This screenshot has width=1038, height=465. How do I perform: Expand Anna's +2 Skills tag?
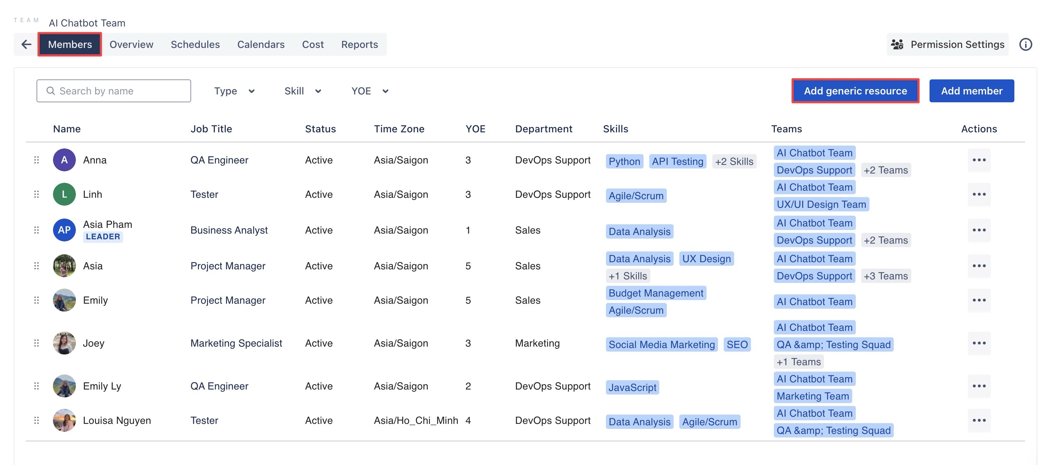click(734, 161)
